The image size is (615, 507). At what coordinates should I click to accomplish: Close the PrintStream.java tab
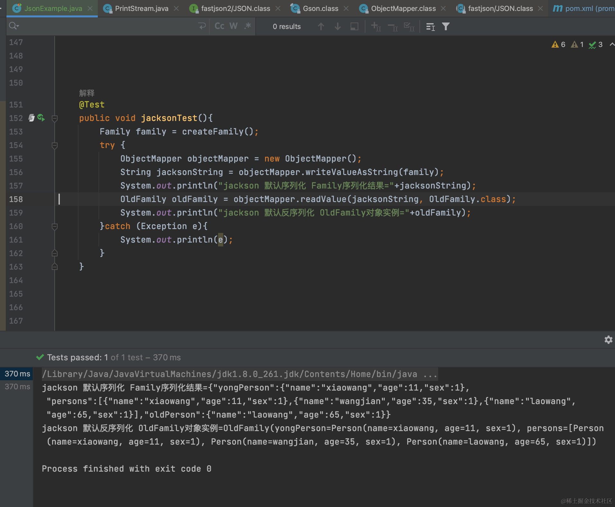coord(176,8)
